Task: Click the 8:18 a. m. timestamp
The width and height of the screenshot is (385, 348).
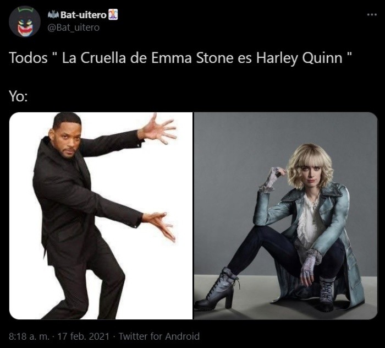Action: 29,336
